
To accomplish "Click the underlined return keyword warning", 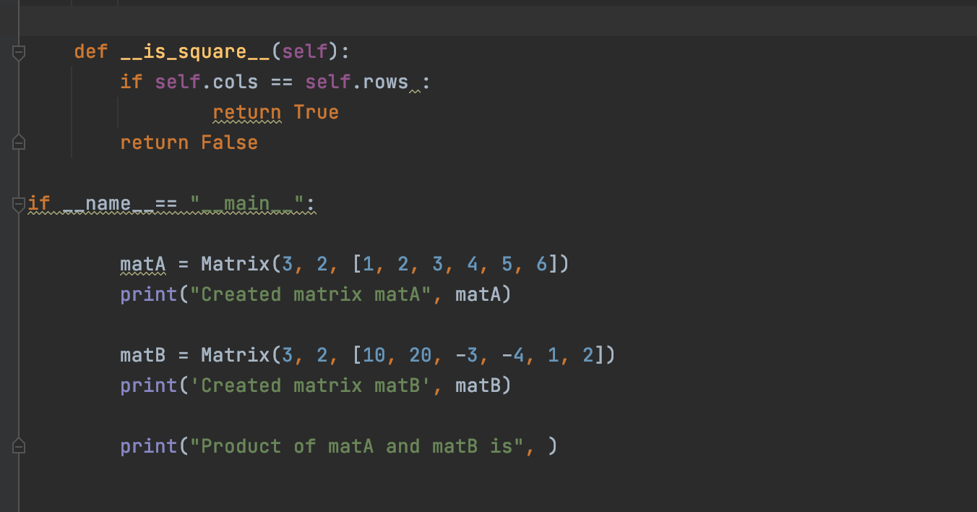I will point(246,111).
